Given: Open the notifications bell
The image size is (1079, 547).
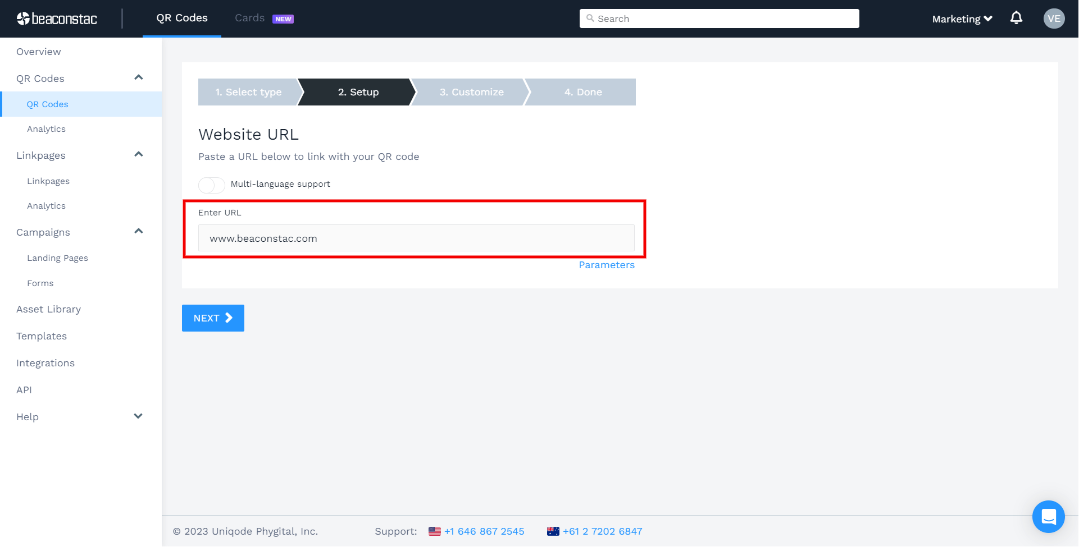Looking at the screenshot, I should pyautogui.click(x=1016, y=19).
